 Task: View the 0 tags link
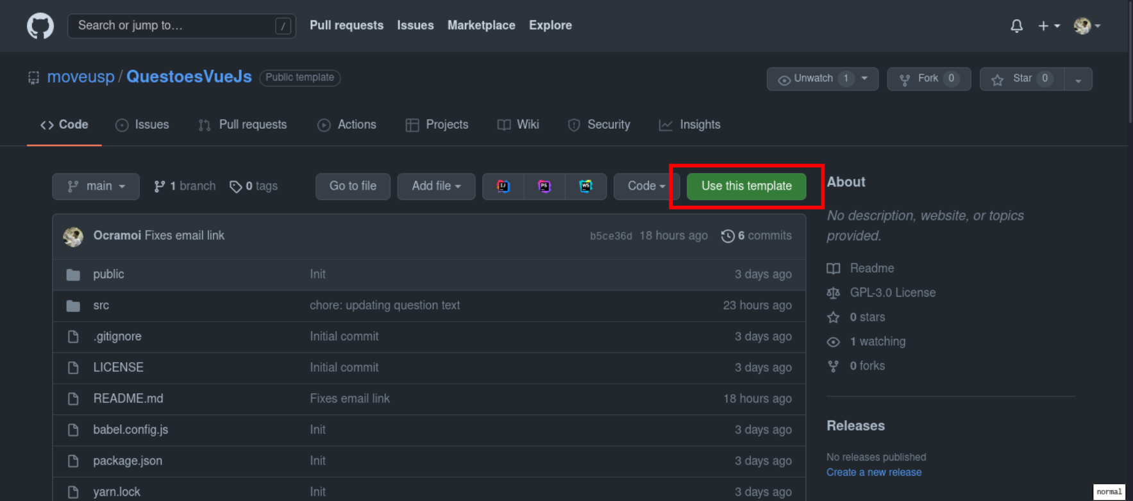[254, 186]
